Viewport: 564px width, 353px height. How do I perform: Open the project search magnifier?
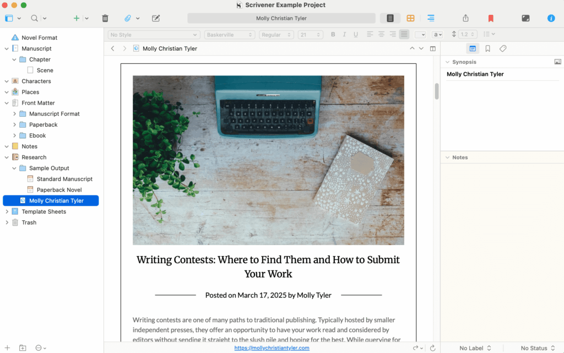coord(34,18)
